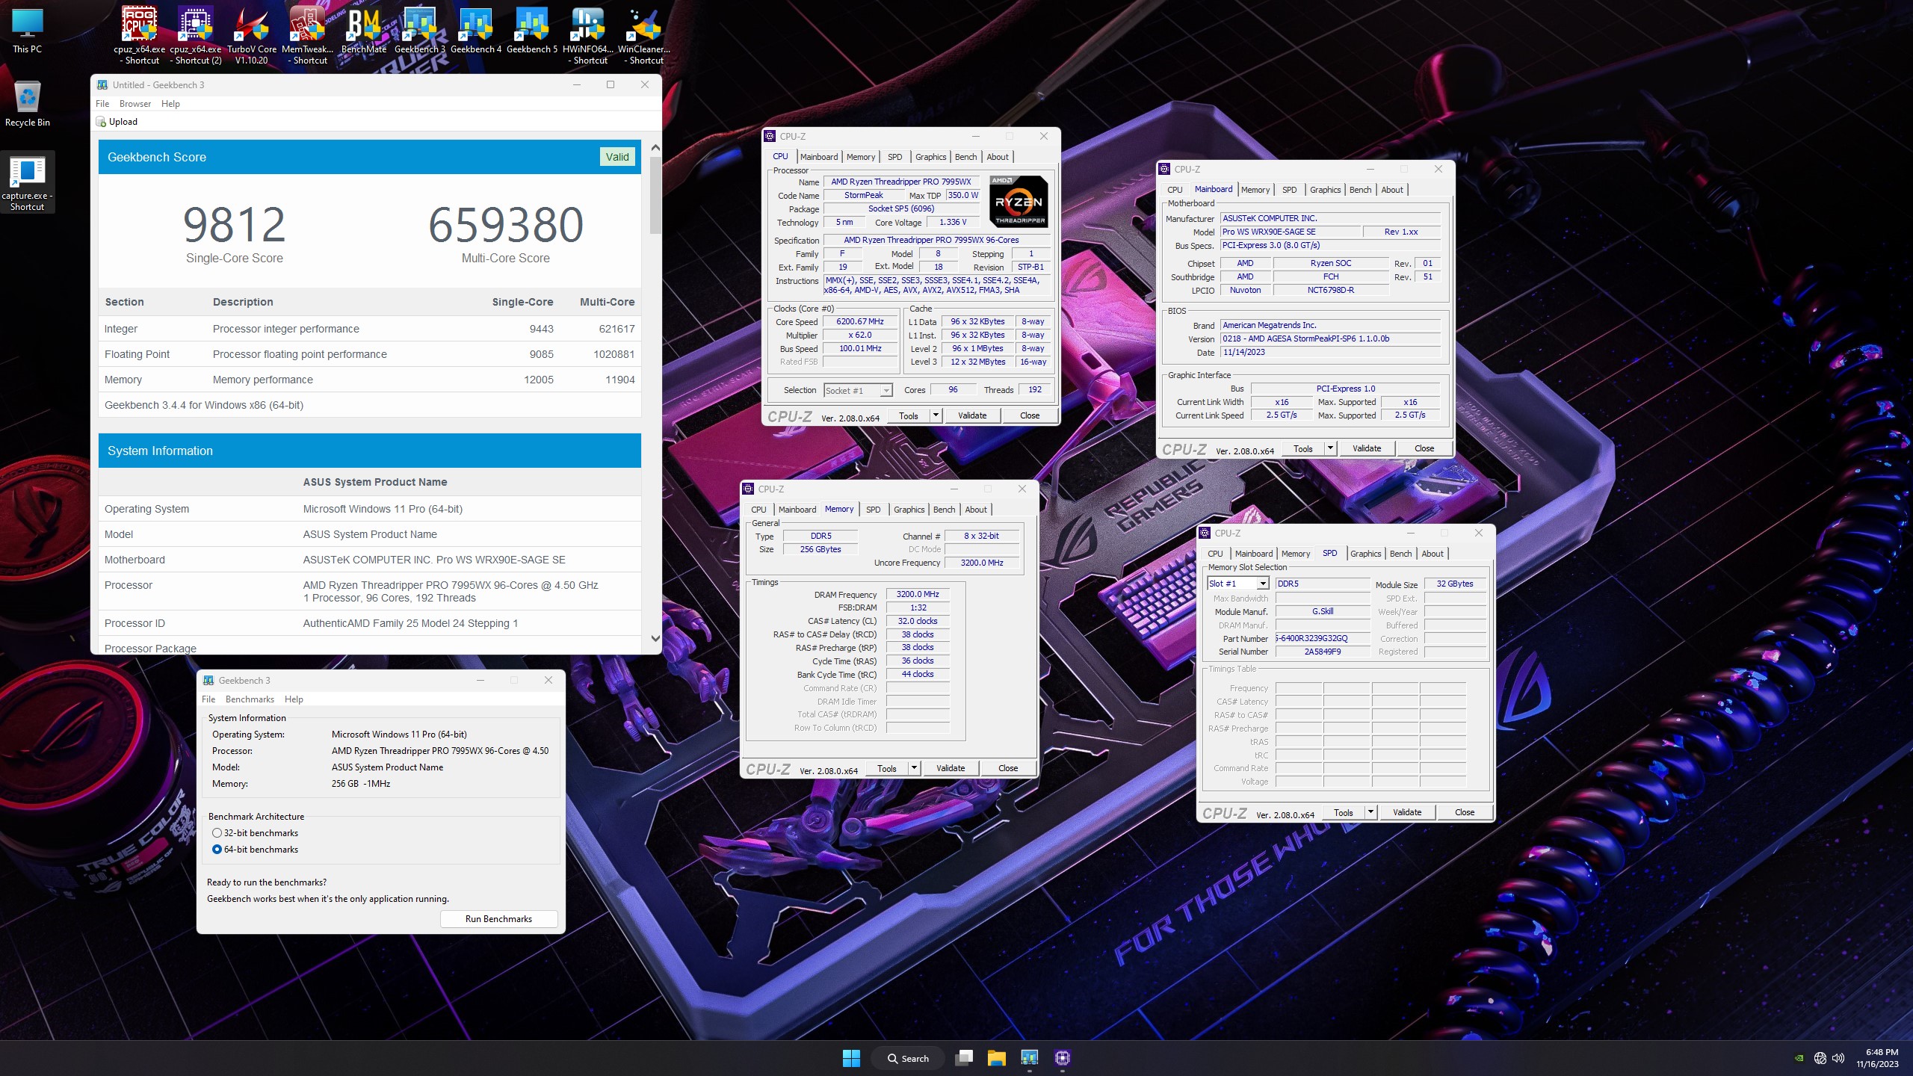Select first cpuz_x64.exe shortcut icon
This screenshot has height=1076, width=1913.
[139, 35]
